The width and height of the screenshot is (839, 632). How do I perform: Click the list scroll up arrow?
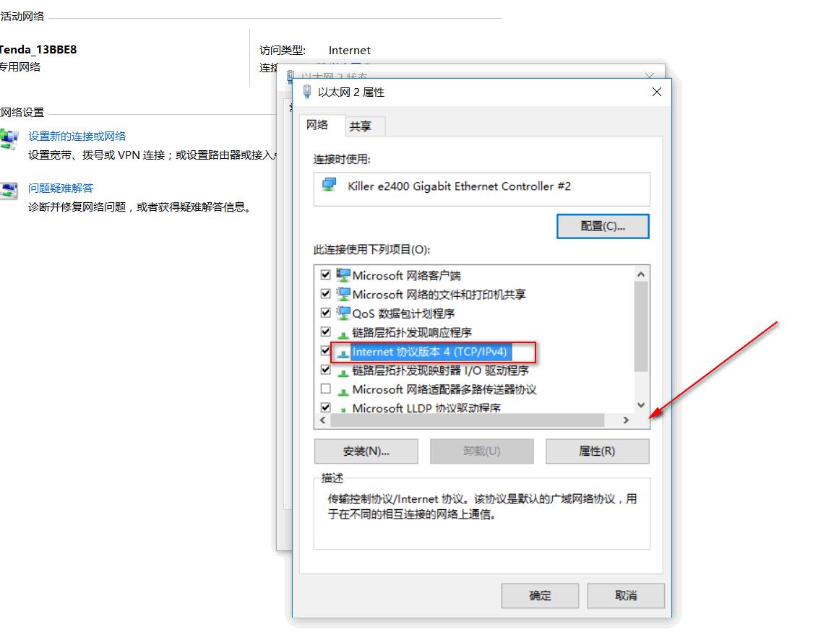(641, 274)
